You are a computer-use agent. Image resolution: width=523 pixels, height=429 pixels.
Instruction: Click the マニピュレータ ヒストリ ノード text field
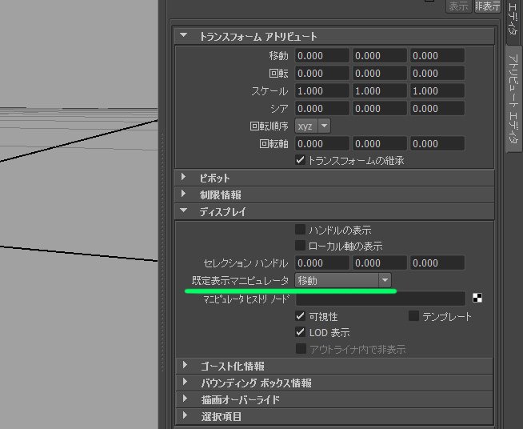click(380, 299)
